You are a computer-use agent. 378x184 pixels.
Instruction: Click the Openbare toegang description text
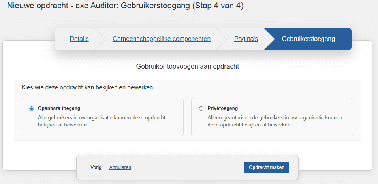101,121
